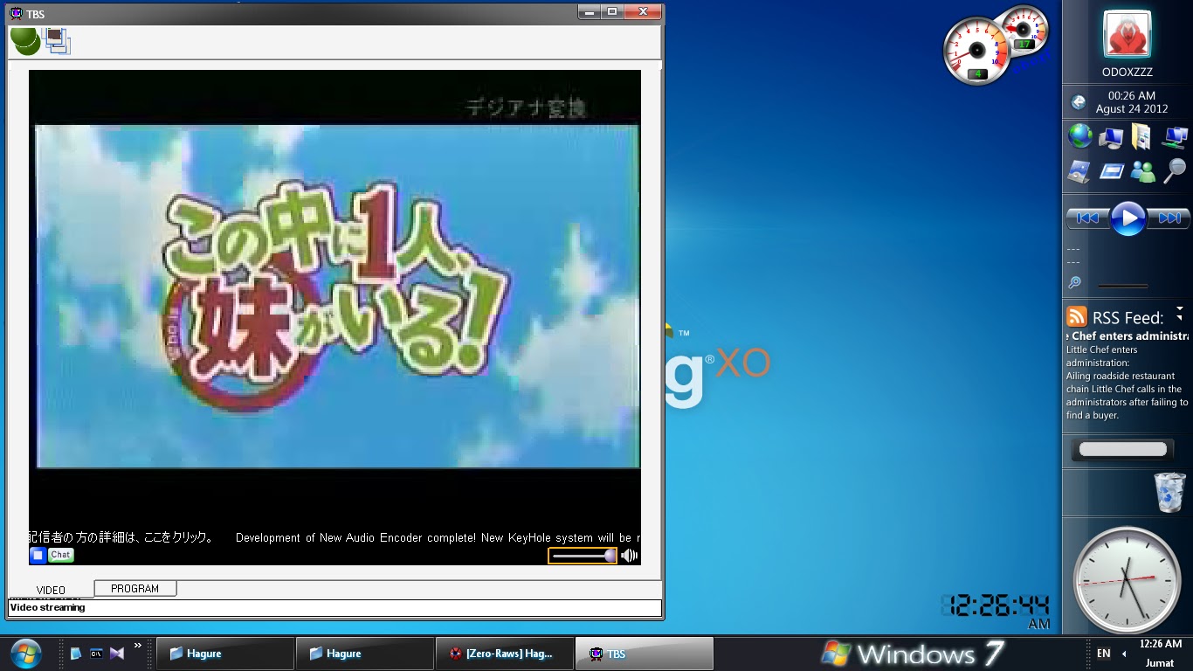Viewport: 1193px width, 671px height.
Task: Skip to next track in sidebar media player
Action: coord(1169,218)
